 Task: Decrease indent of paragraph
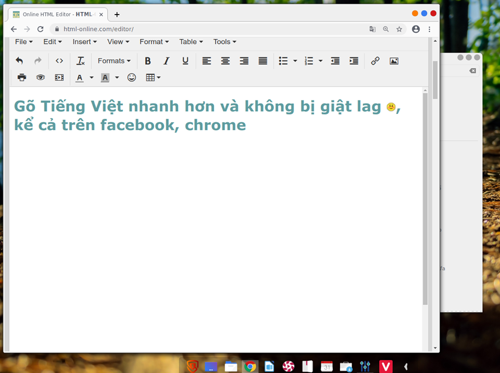335,60
